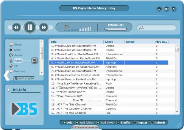Image resolution: width=184 pixels, height=130 pixels.
Task: Select 13. *Play Classical UK* row
Action: 109,96
